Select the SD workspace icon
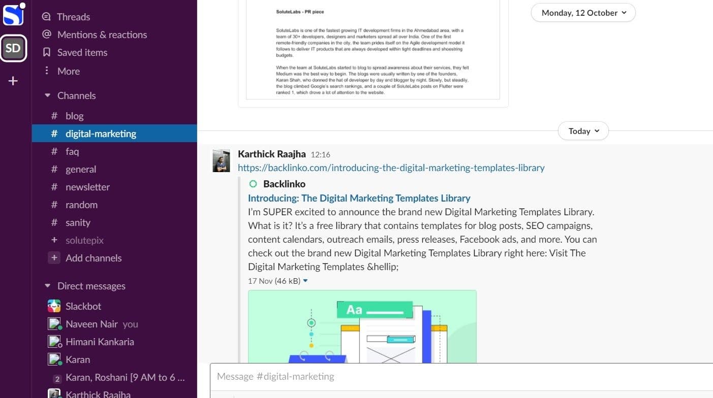This screenshot has width=713, height=398. coord(13,49)
